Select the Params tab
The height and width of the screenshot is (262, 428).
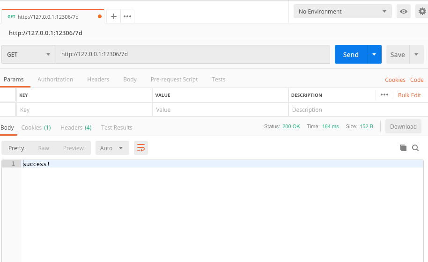coord(14,80)
